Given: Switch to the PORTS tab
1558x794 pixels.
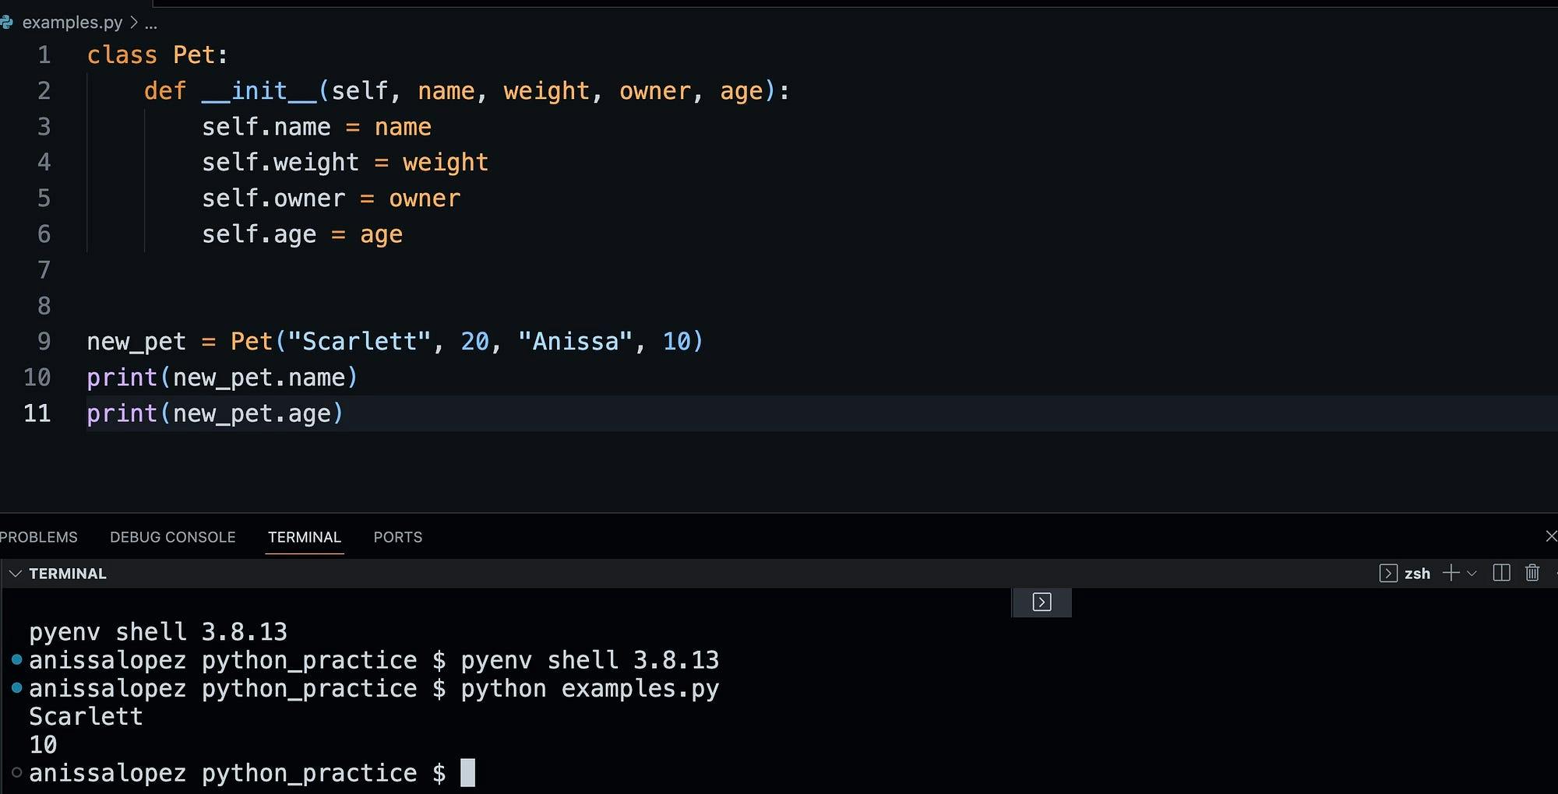Looking at the screenshot, I should (398, 537).
